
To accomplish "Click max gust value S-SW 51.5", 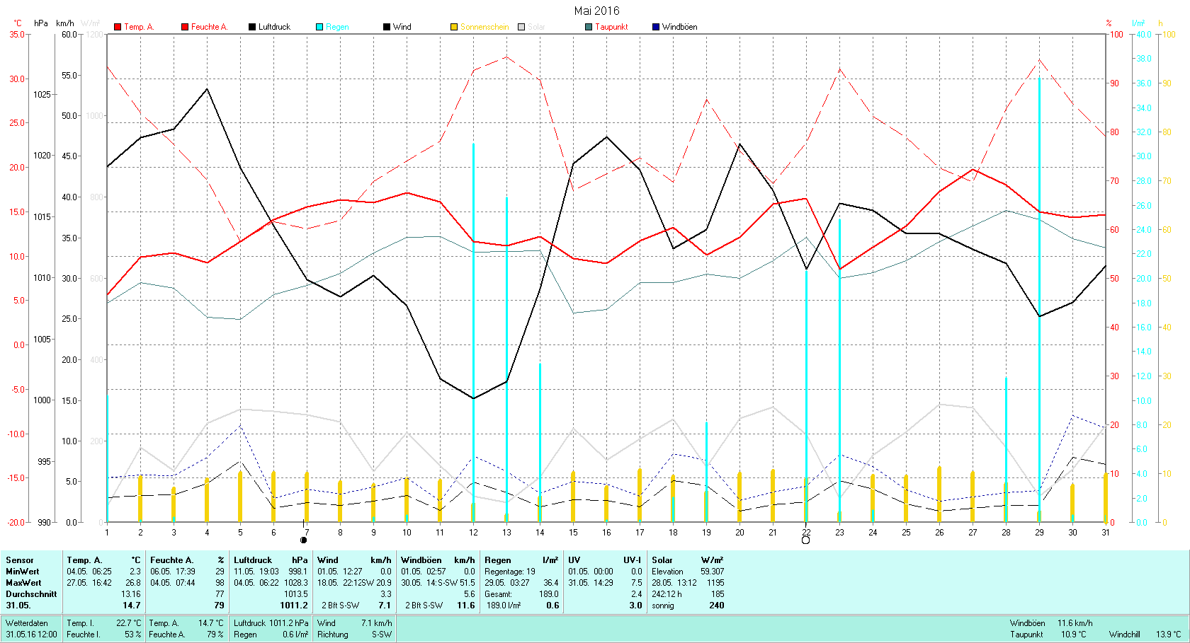I will point(456,583).
